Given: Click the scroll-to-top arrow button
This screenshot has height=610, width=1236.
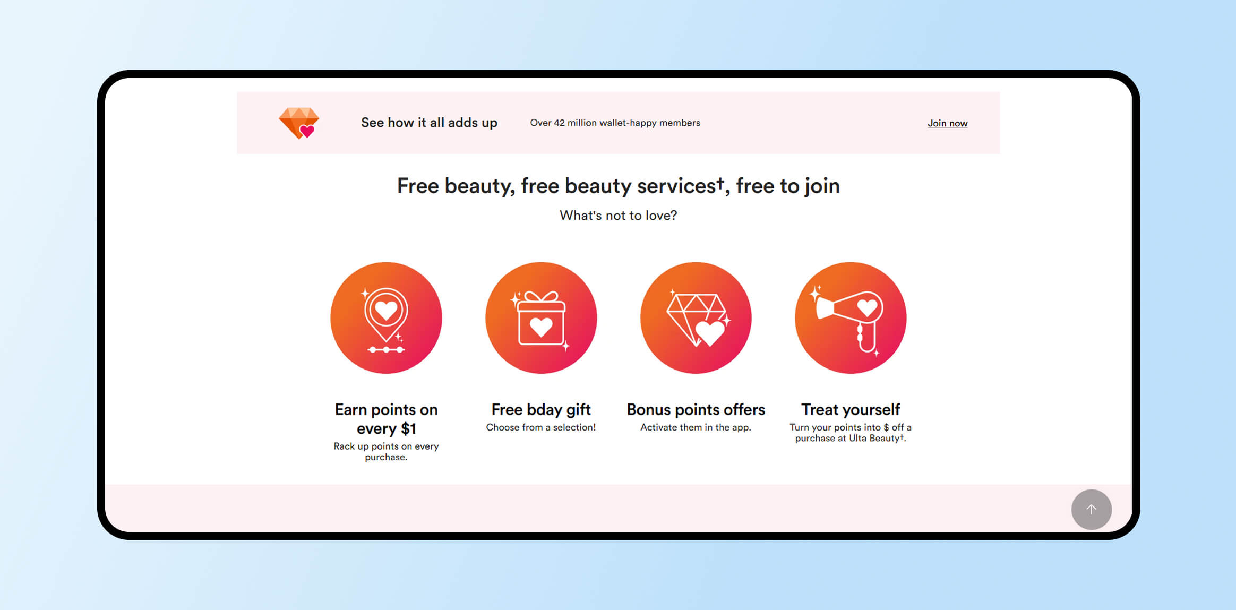Looking at the screenshot, I should coord(1092,510).
